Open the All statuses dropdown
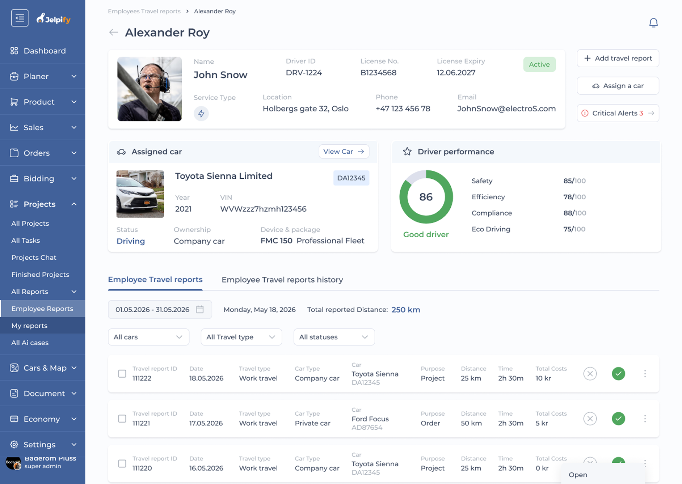This screenshot has height=484, width=682. [x=334, y=337]
